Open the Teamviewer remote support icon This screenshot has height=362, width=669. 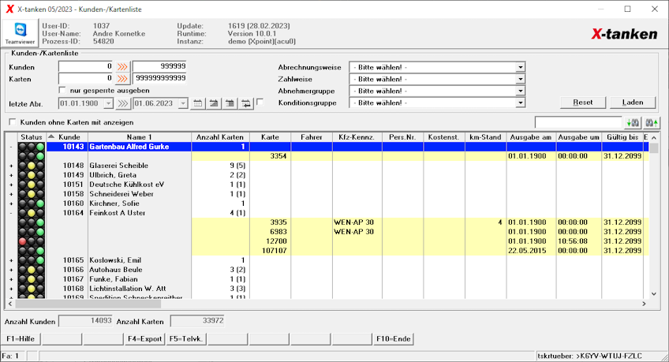pos(20,33)
